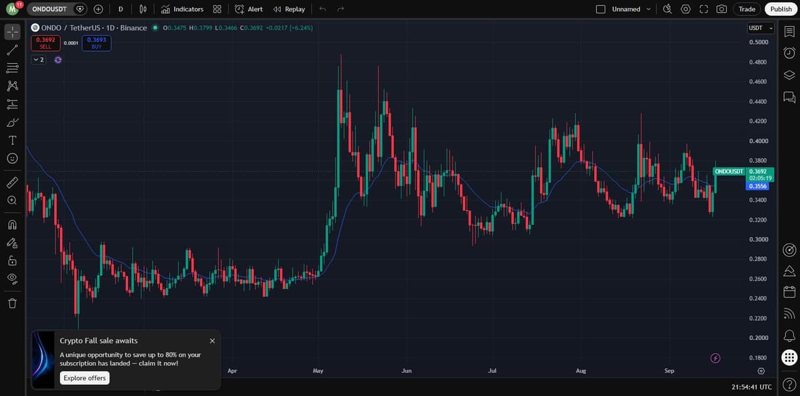
Task: Click the ONDO / TetherUS chart title
Action: [94, 28]
